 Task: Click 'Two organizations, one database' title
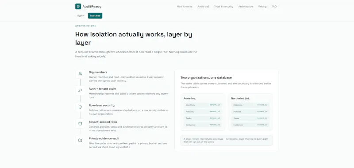tap(206, 77)
